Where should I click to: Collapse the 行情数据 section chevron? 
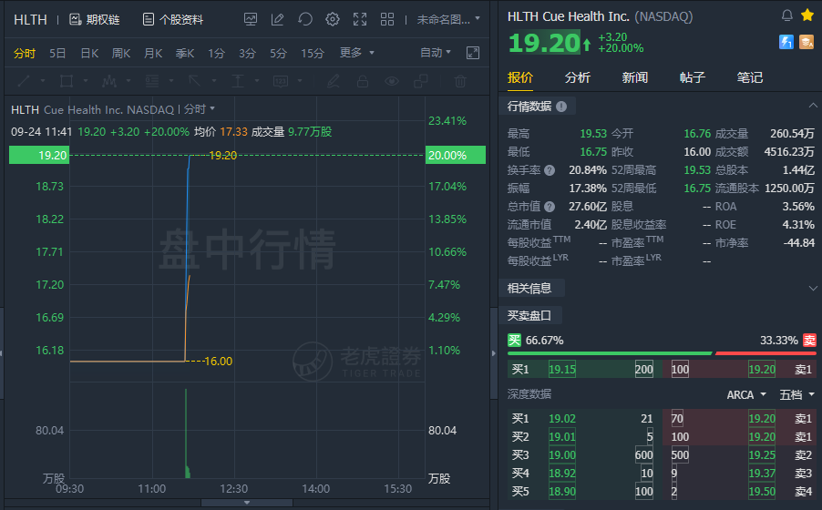coord(813,106)
